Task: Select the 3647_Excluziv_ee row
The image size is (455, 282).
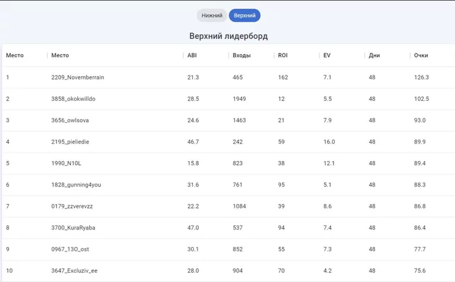Action: [x=228, y=271]
